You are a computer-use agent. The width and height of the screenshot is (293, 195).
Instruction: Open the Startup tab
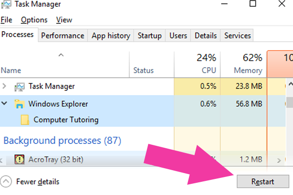tap(150, 36)
